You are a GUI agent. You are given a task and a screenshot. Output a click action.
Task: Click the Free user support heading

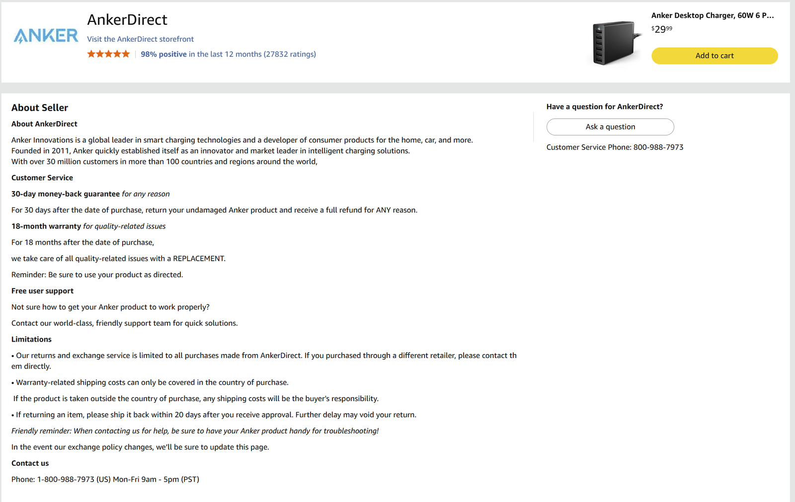coord(42,291)
